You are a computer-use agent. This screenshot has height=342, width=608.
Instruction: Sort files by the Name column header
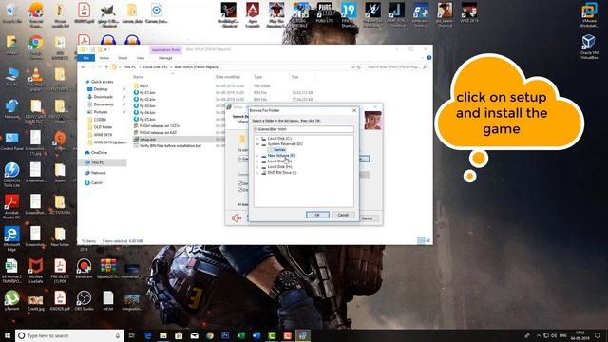tap(139, 77)
